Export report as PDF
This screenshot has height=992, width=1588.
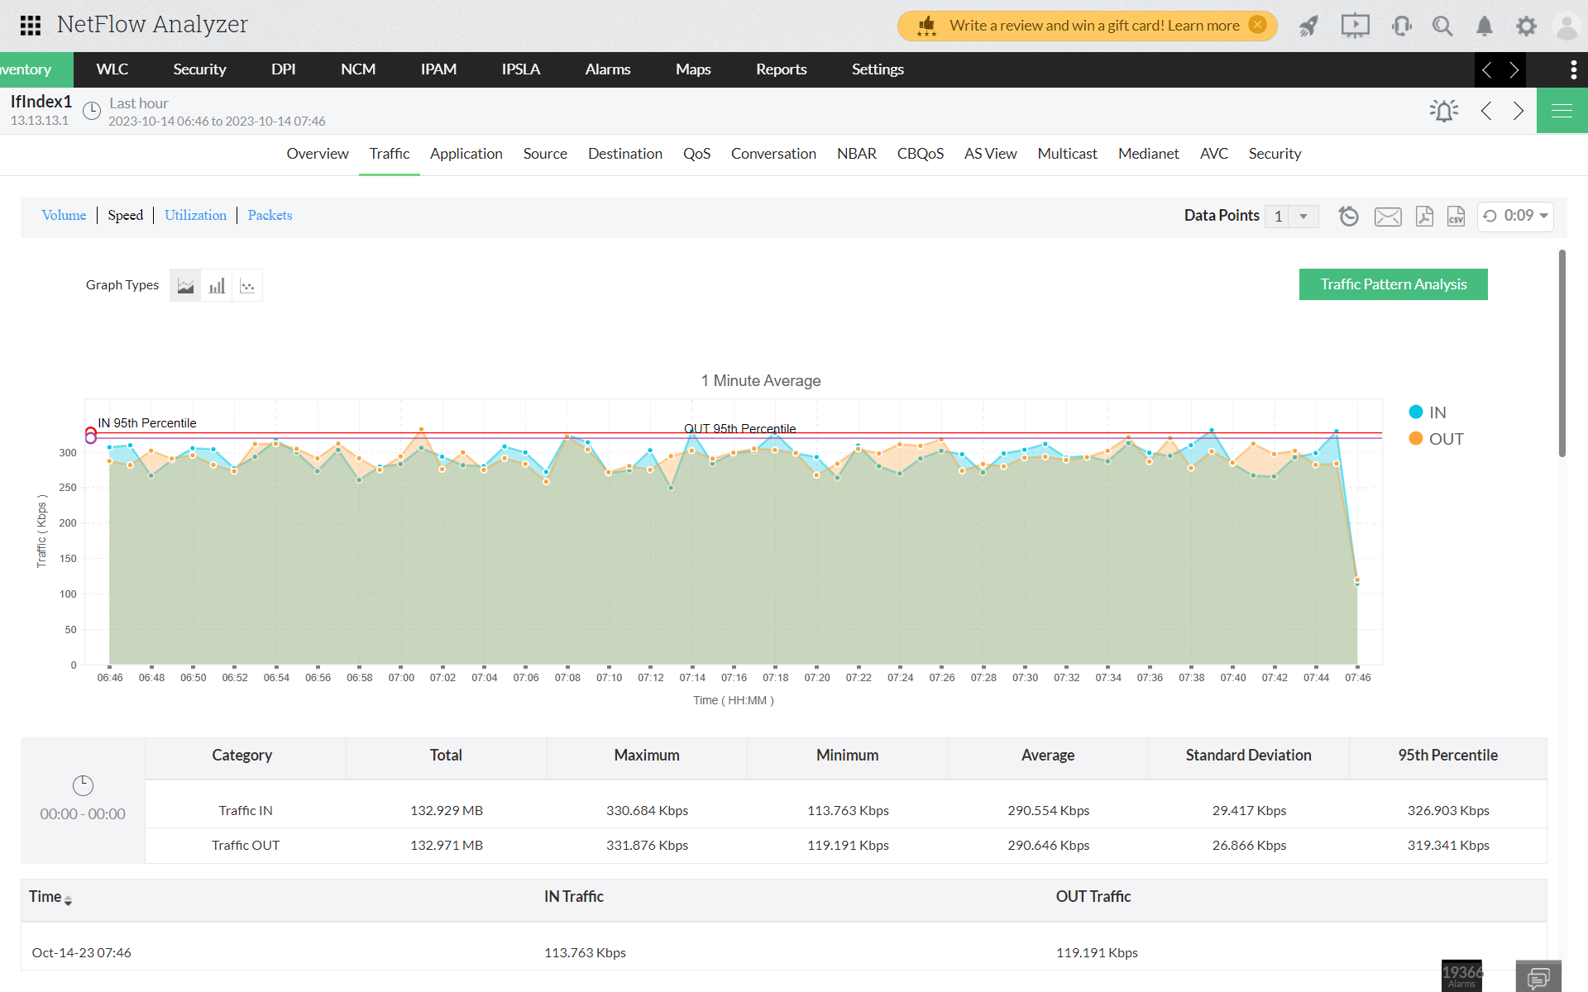(1424, 216)
